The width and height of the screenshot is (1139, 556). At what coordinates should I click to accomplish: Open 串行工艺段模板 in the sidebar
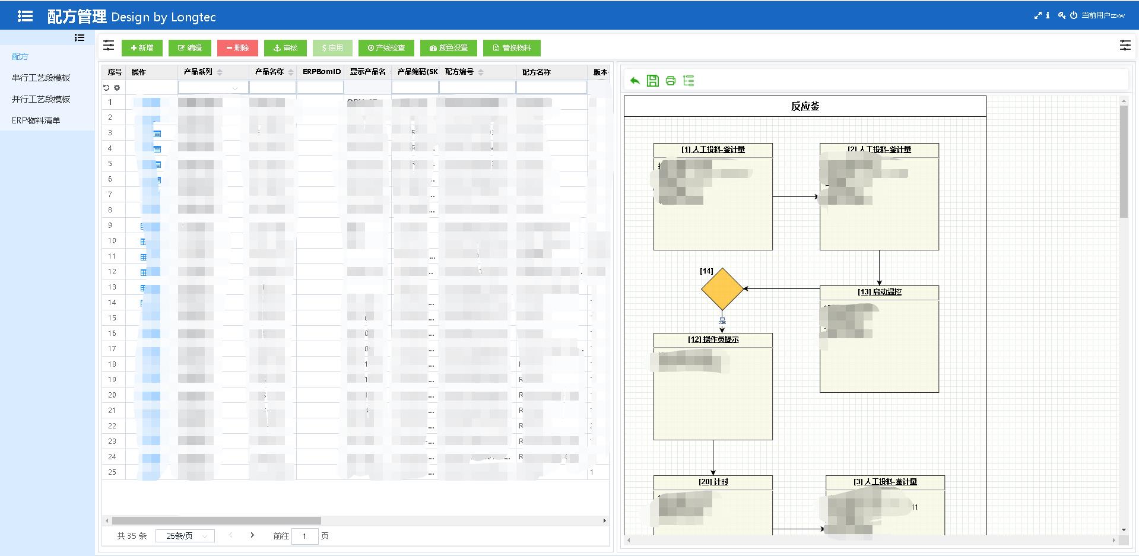pyautogui.click(x=41, y=78)
